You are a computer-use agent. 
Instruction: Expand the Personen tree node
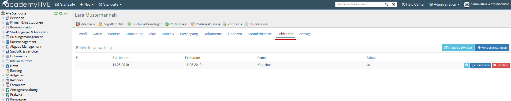click(x=3, y=18)
